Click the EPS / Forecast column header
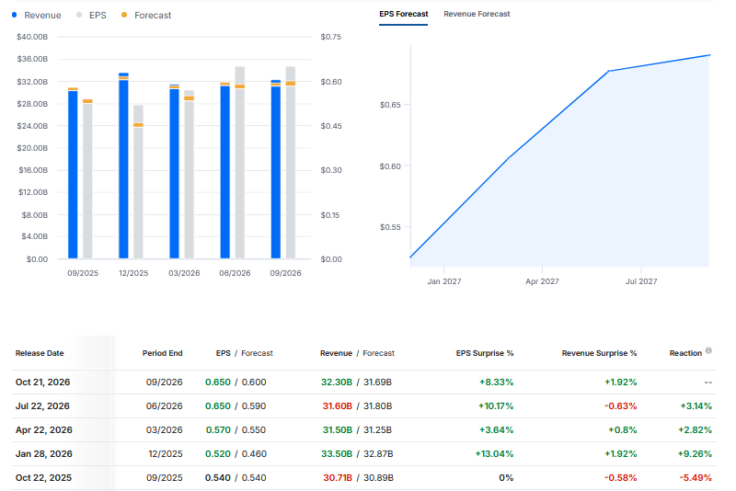The height and width of the screenshot is (491, 736). point(244,353)
